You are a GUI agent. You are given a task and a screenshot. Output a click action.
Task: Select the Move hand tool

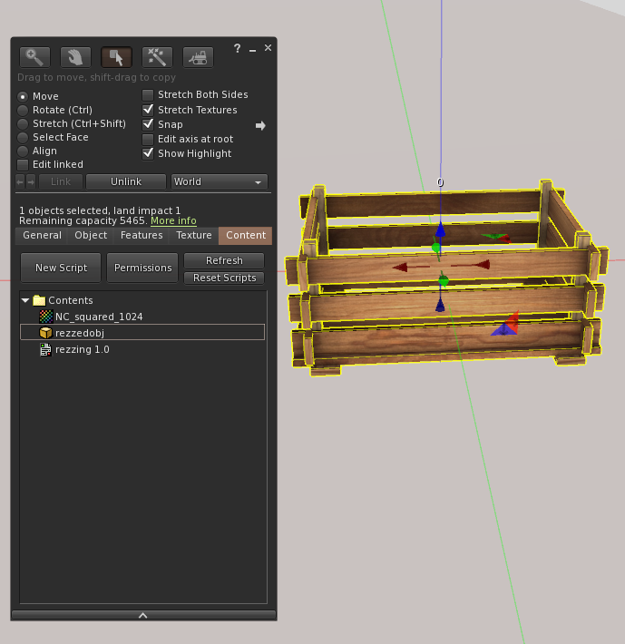pos(75,57)
